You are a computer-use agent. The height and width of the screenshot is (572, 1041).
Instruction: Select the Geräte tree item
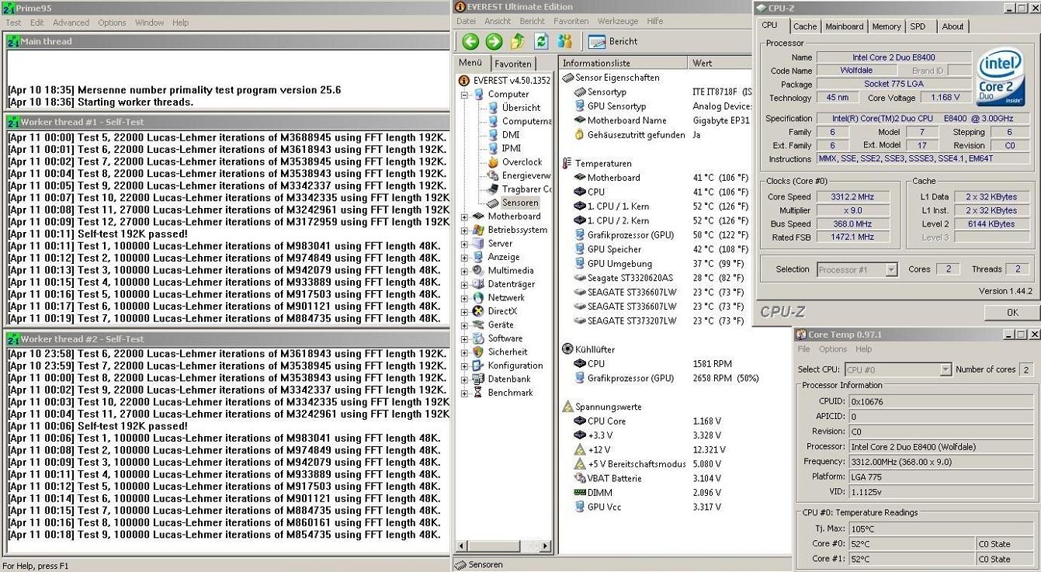click(500, 325)
